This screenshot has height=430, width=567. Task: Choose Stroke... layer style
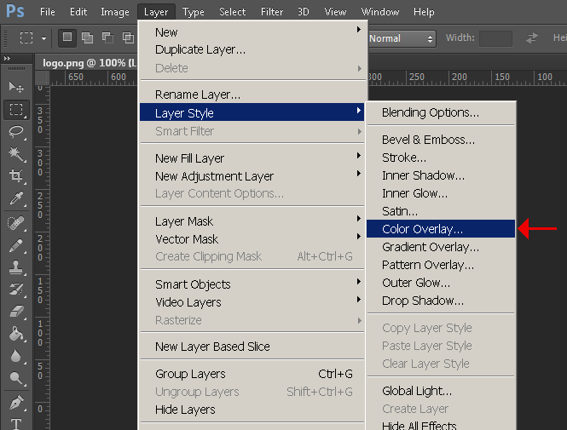pyautogui.click(x=441, y=158)
